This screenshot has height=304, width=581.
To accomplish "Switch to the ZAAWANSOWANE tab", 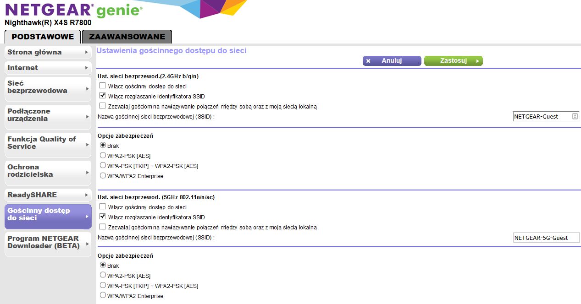I will click(x=127, y=37).
